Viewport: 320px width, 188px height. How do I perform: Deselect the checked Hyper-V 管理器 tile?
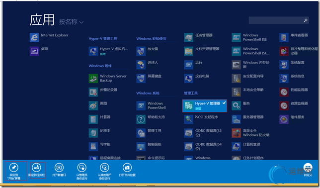click(x=205, y=106)
